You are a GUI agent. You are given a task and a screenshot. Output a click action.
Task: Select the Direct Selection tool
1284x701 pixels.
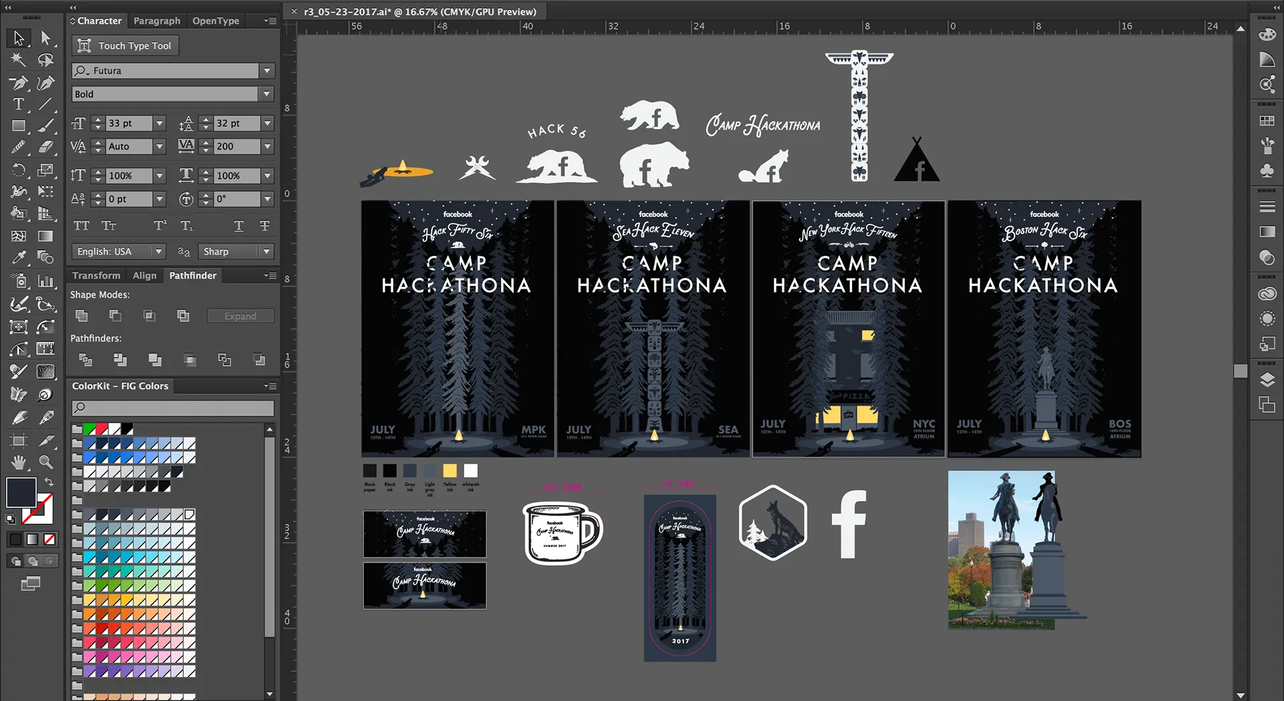(45, 37)
